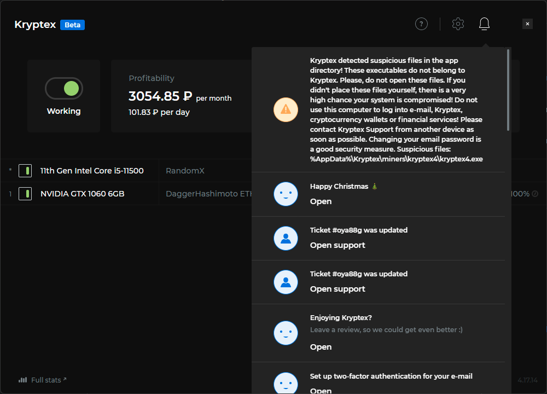547x394 pixels.
Task: Click the second ticket #oya88g person icon
Action: [286, 282]
